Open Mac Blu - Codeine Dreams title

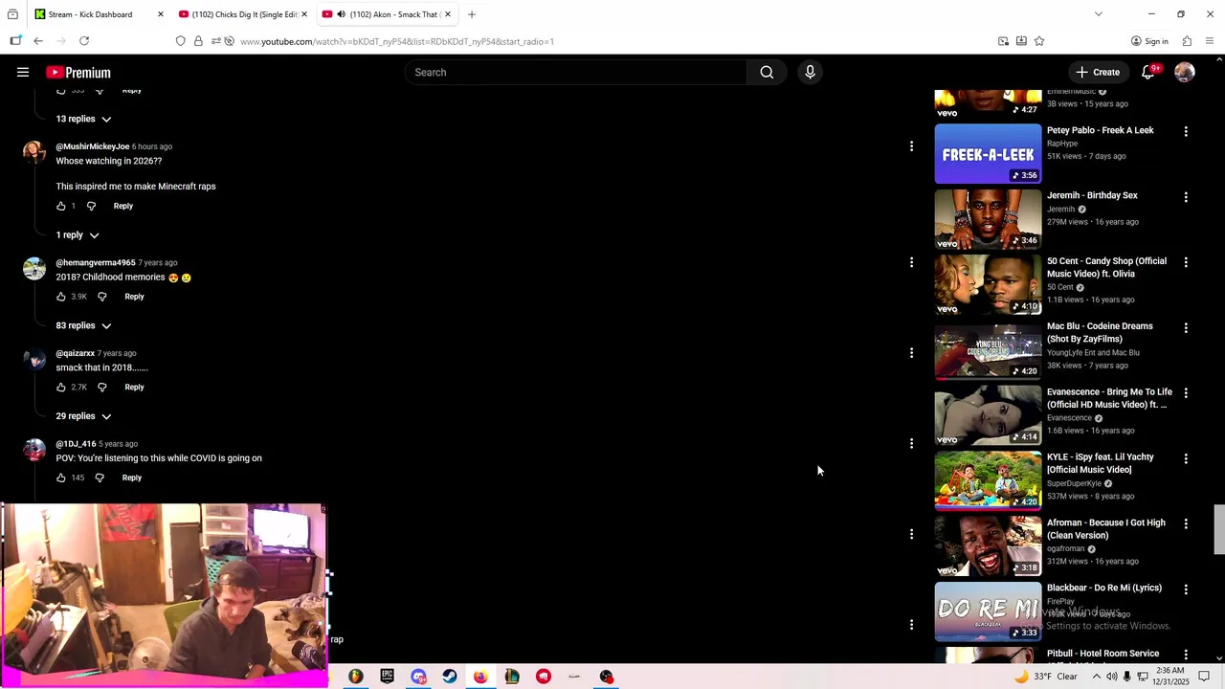(1100, 332)
